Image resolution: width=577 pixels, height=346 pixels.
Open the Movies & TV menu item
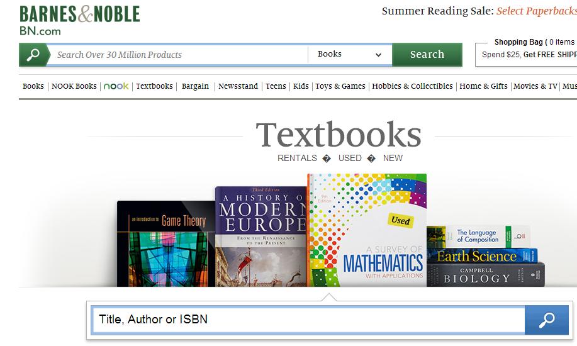[x=535, y=86]
